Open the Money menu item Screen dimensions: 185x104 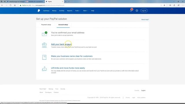54,11
